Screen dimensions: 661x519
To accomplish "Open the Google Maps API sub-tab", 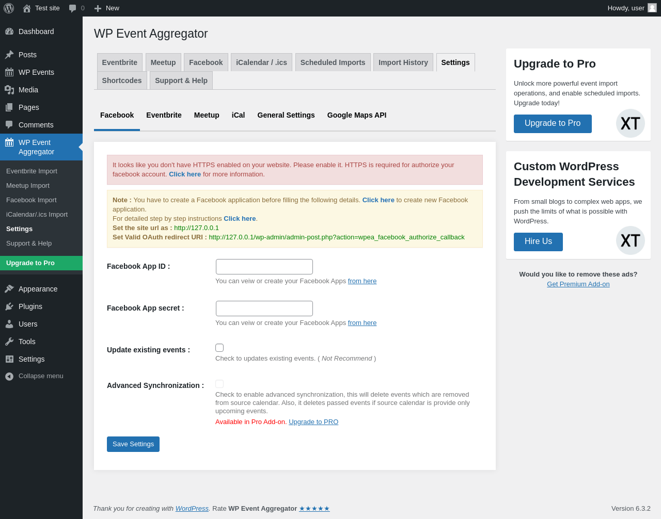I will (357, 115).
